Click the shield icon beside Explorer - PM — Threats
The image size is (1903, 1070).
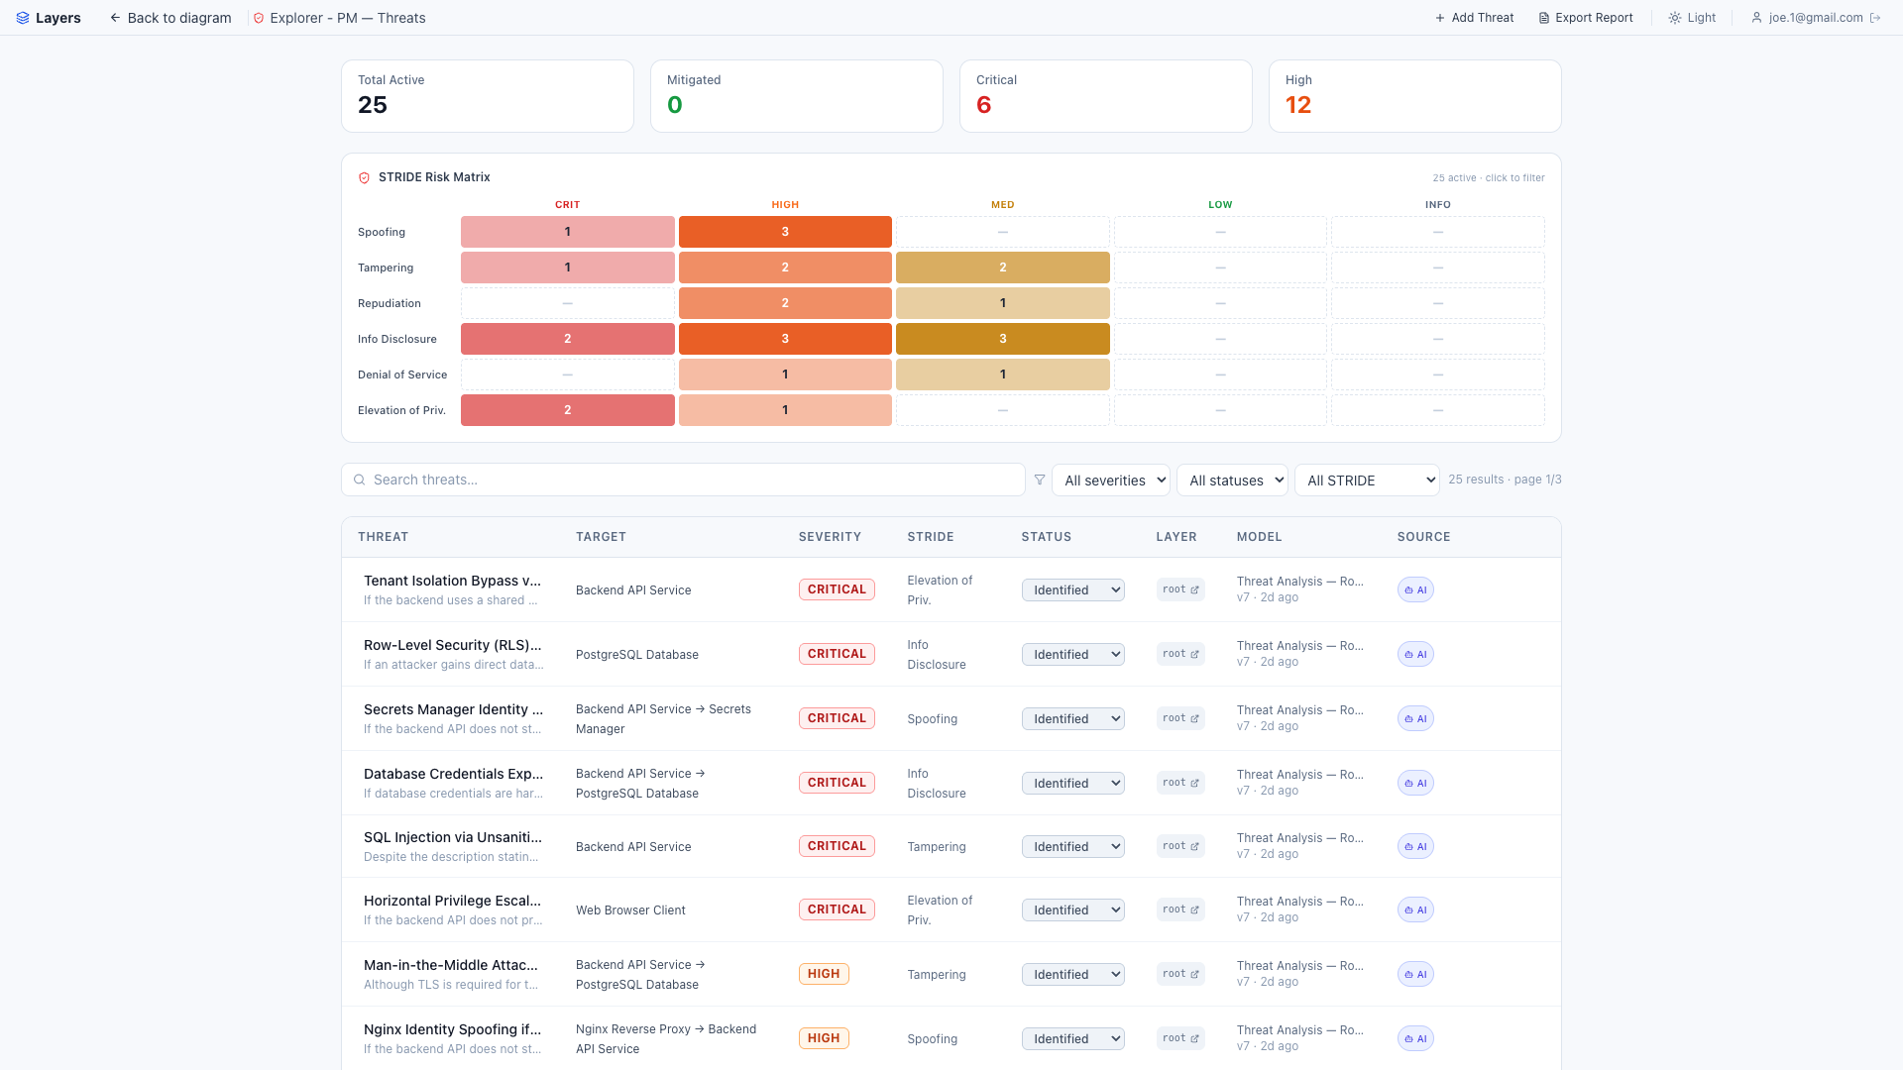(259, 18)
